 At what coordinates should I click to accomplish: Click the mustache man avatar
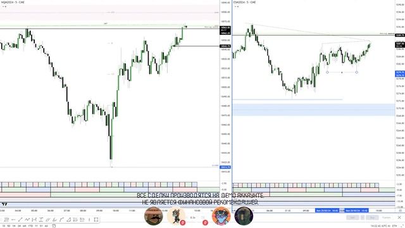tap(153, 216)
